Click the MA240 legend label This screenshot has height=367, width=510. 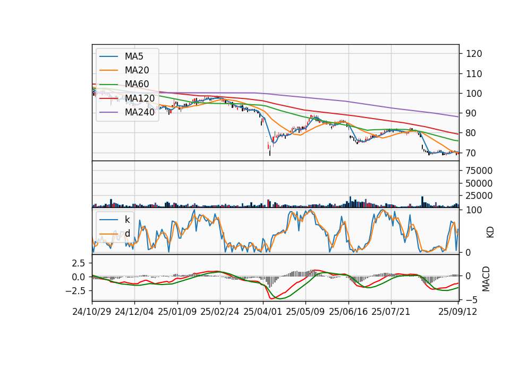click(x=140, y=112)
